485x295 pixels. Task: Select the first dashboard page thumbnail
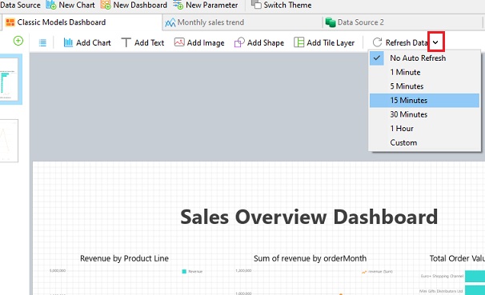(x=9, y=79)
